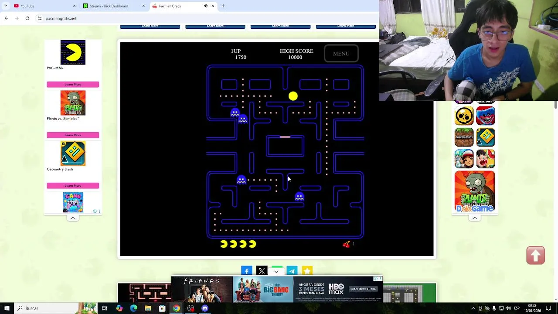The height and width of the screenshot is (314, 558).
Task: Click the Learn More button under Plants vs. Zombies
Action: tap(73, 135)
